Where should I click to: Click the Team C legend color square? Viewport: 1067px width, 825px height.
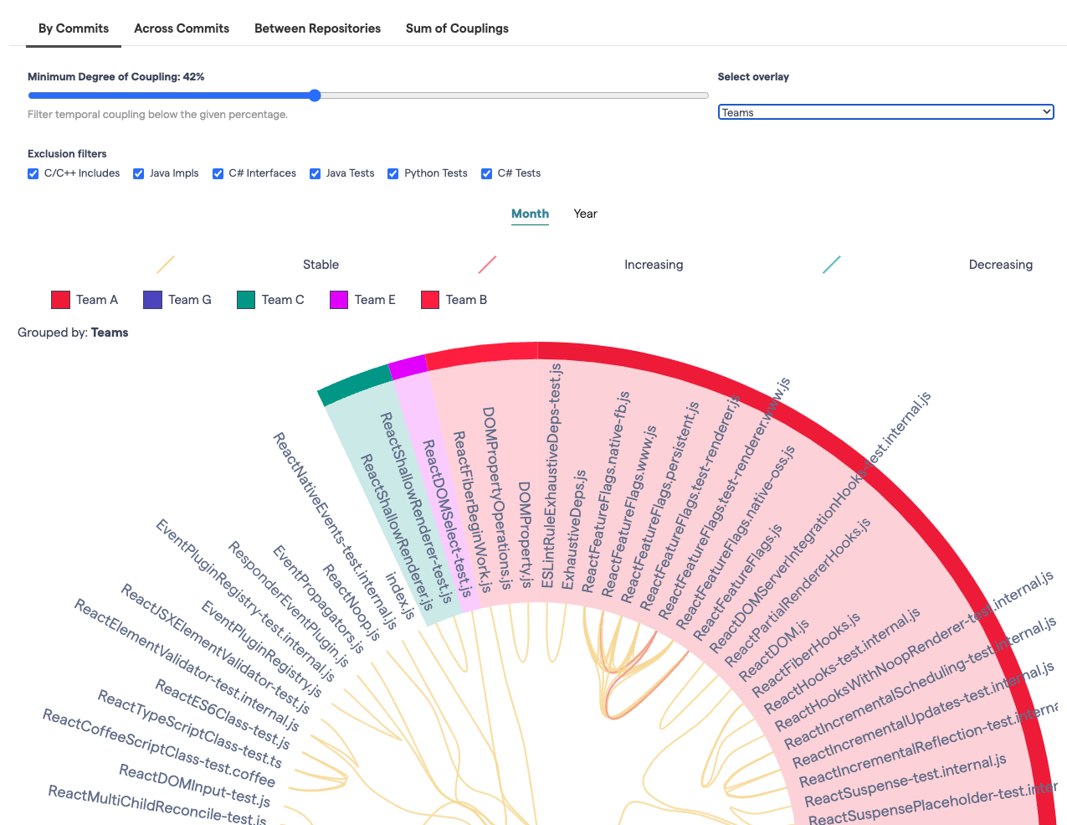pyautogui.click(x=246, y=299)
